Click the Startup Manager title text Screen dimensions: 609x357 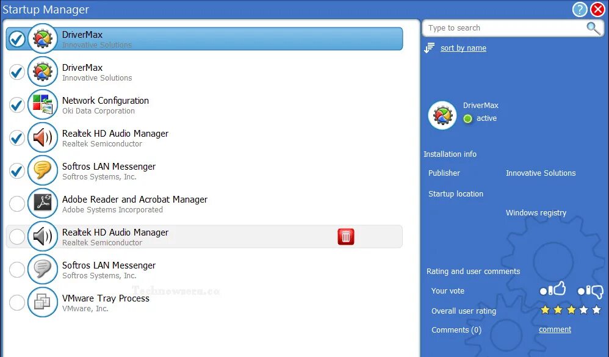point(46,10)
